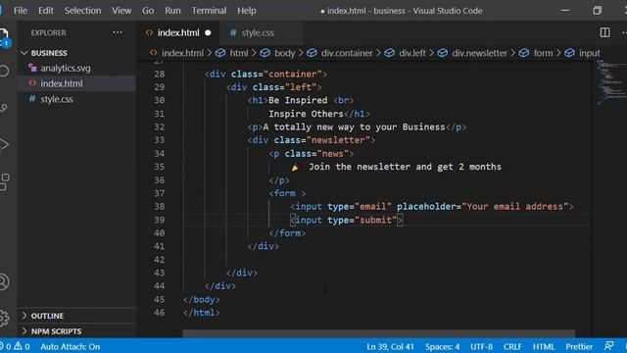Switch to the style.css editor tab
The width and height of the screenshot is (627, 353).
(x=258, y=32)
